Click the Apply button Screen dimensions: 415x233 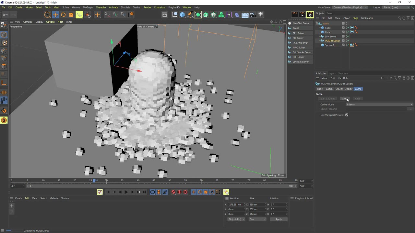pyautogui.click(x=279, y=219)
